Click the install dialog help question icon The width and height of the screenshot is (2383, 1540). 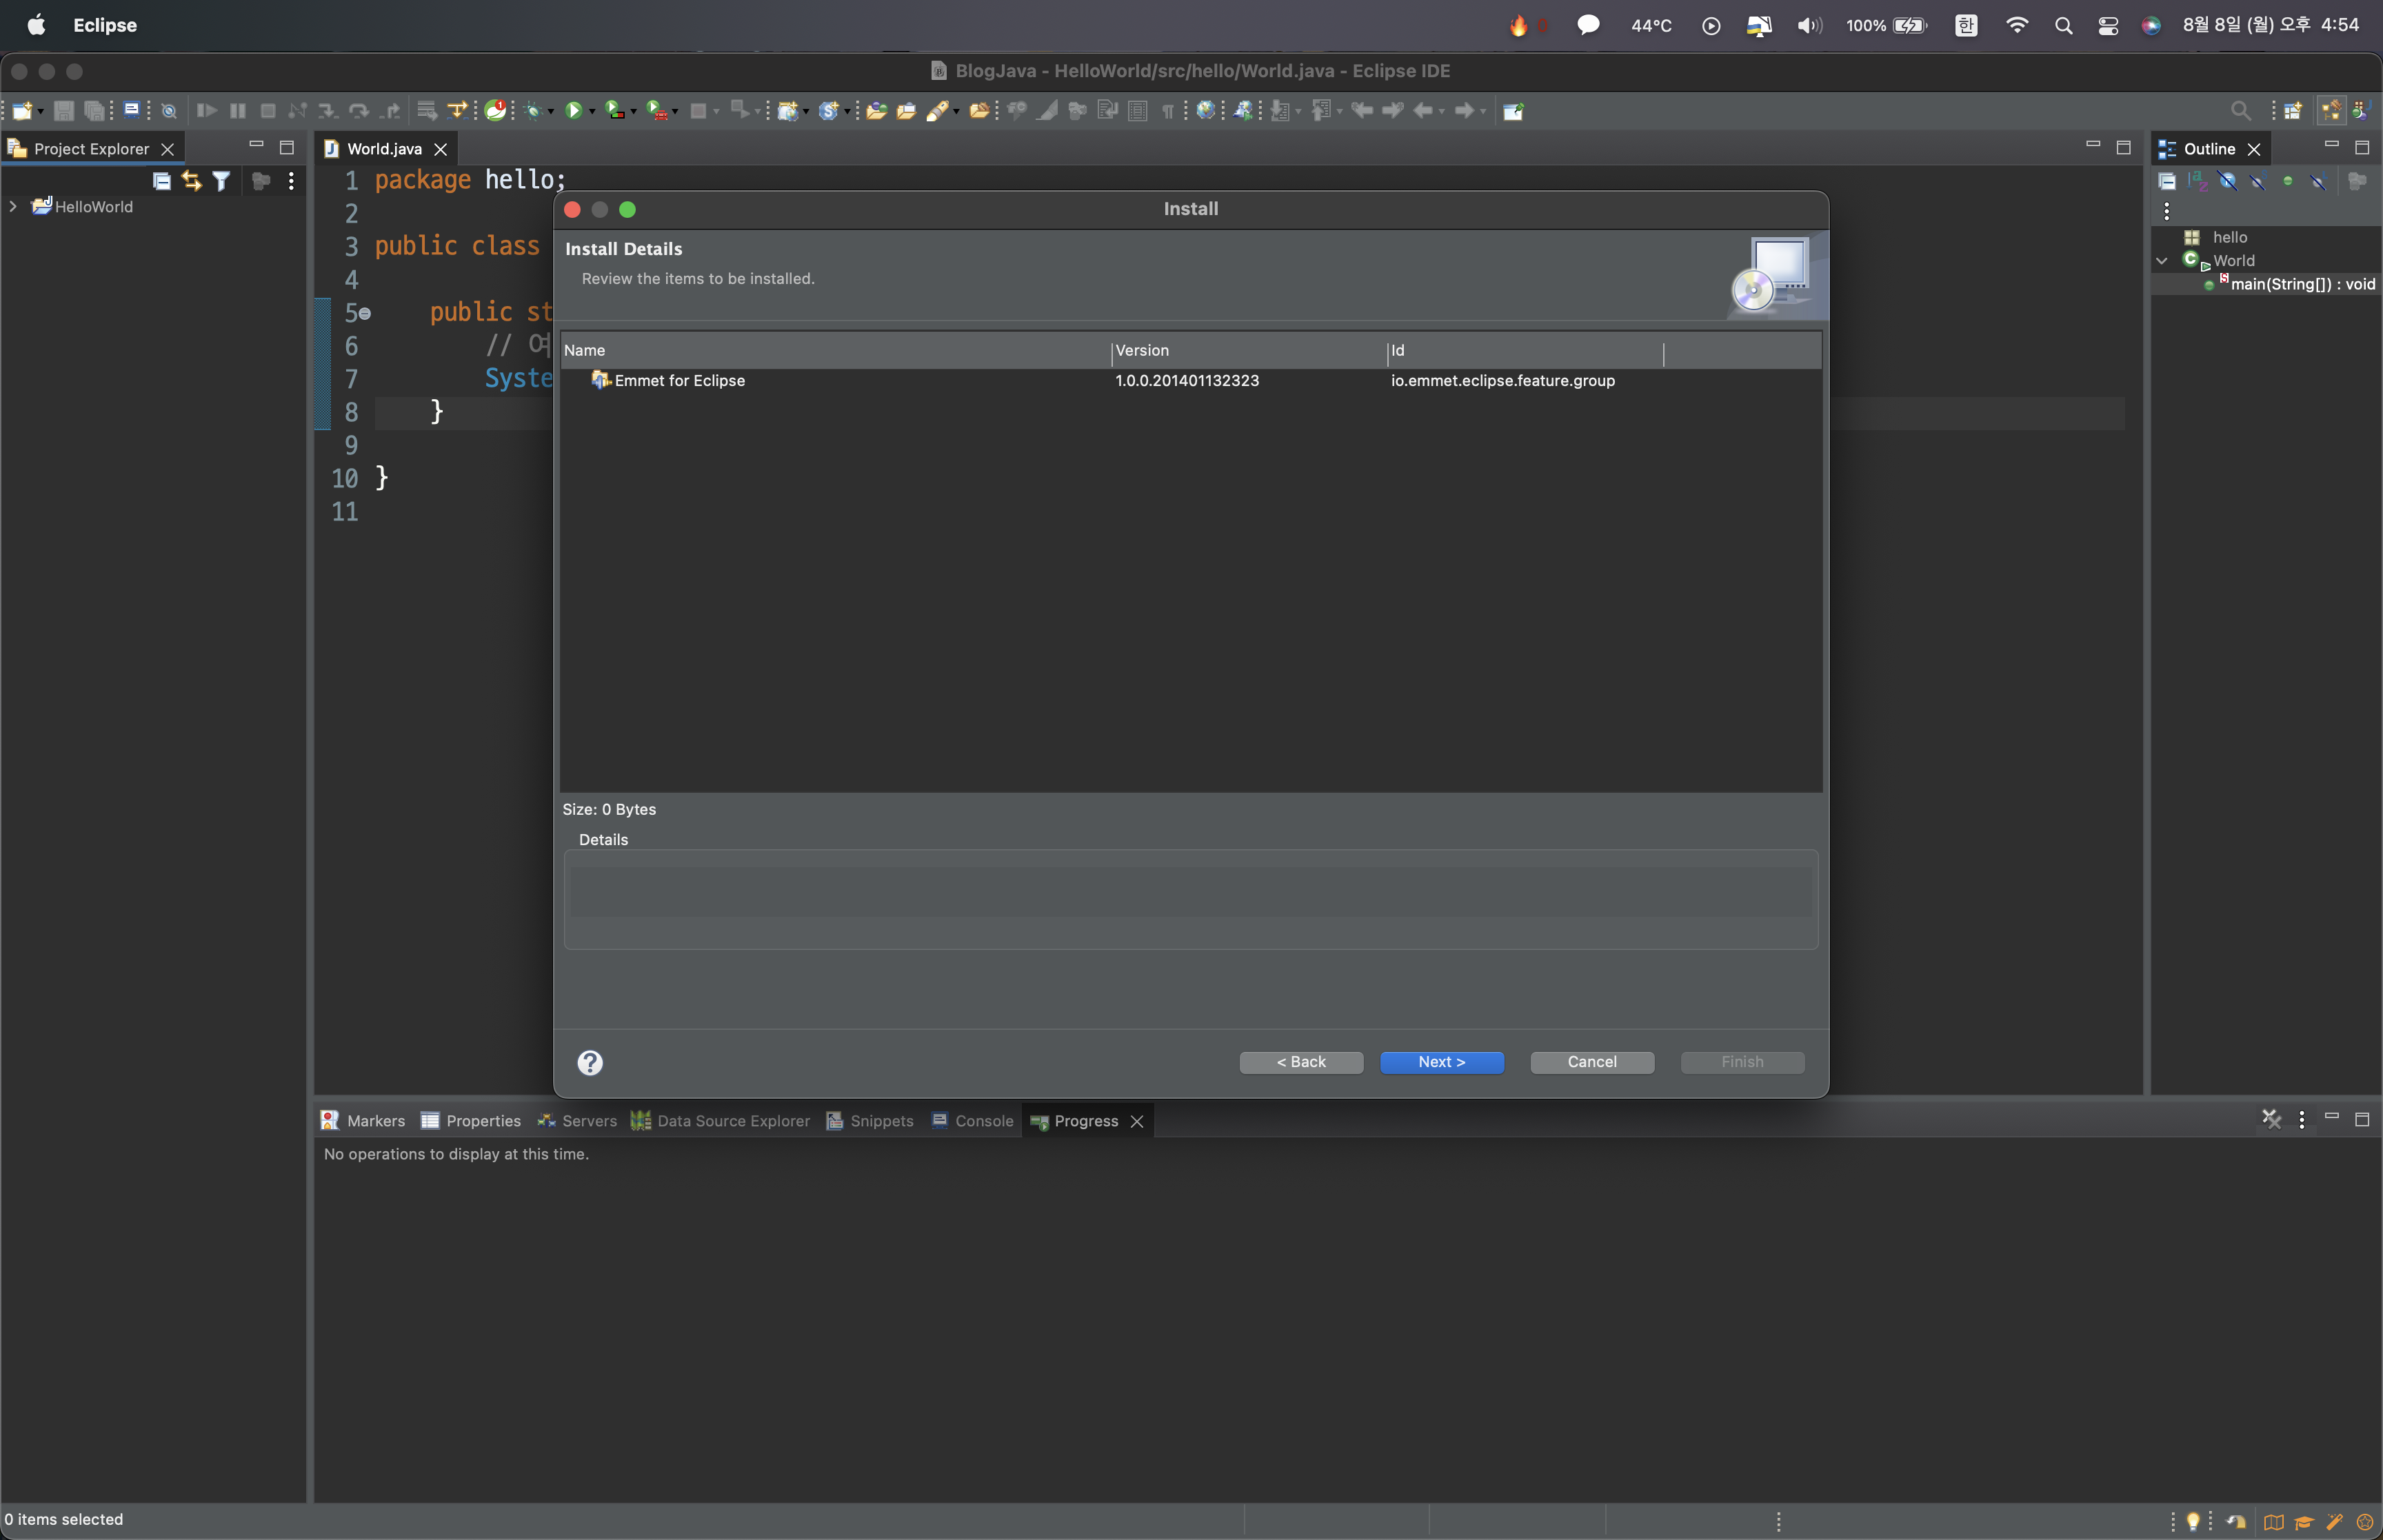(590, 1062)
